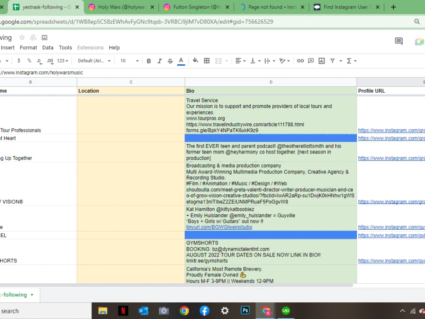Screen dimensions: 425x319
Task: Open the Data menu
Action: tap(48, 48)
